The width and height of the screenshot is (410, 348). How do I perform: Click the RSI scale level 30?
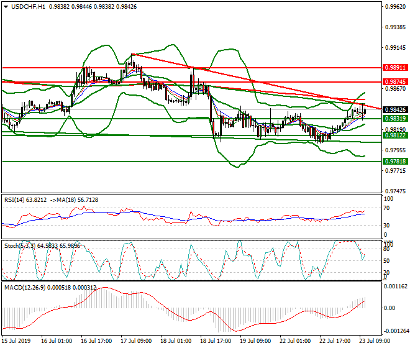coord(387,226)
